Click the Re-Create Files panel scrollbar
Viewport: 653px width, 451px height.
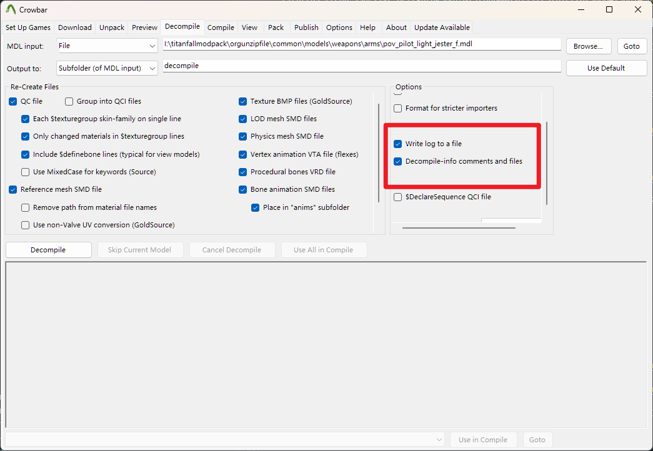pos(379,153)
